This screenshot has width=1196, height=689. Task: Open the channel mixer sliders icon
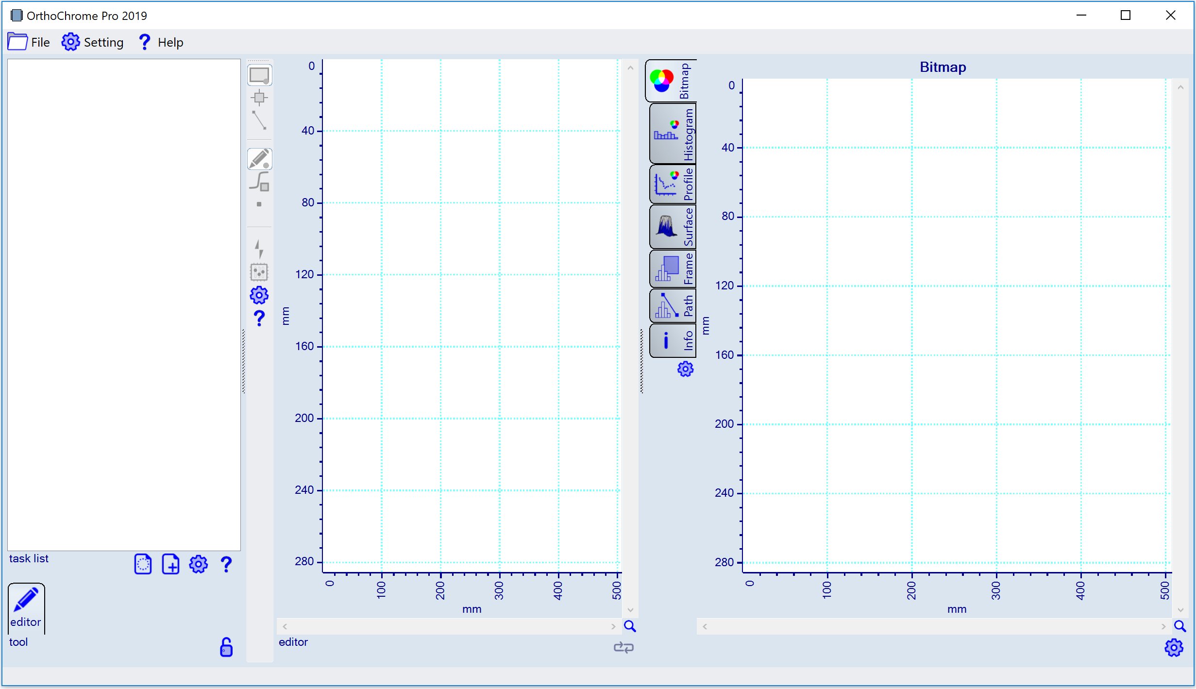[259, 272]
